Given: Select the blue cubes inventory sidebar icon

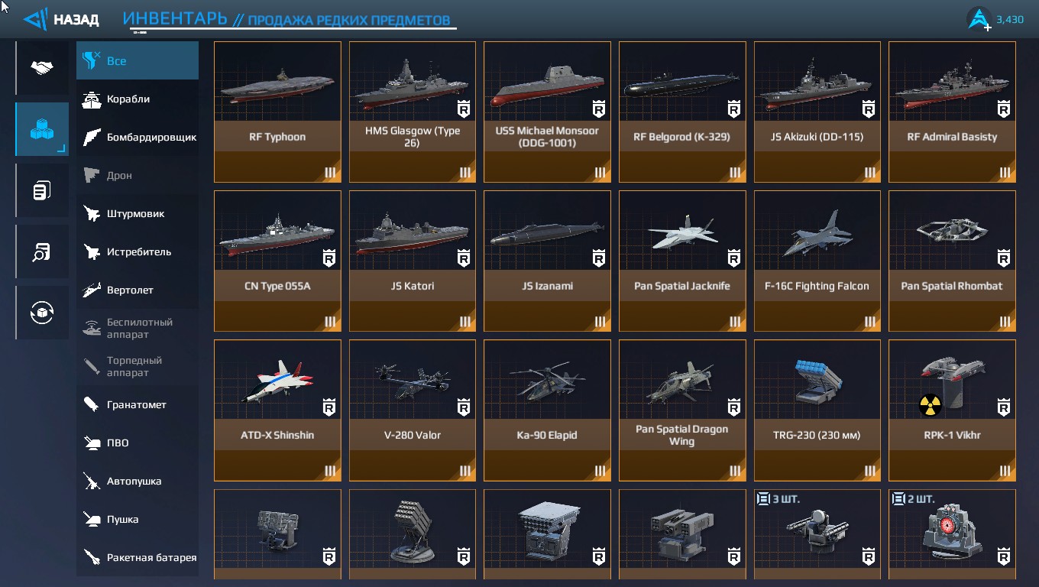Looking at the screenshot, I should 42,129.
